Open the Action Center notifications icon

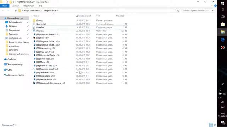222,122
